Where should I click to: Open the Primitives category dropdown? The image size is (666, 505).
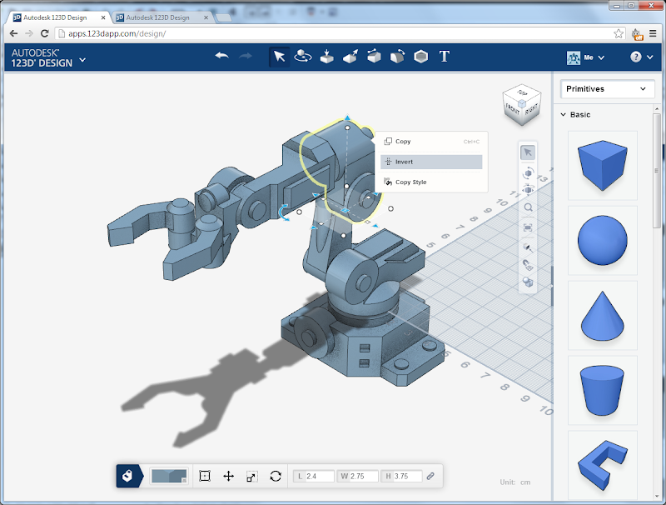[605, 88]
